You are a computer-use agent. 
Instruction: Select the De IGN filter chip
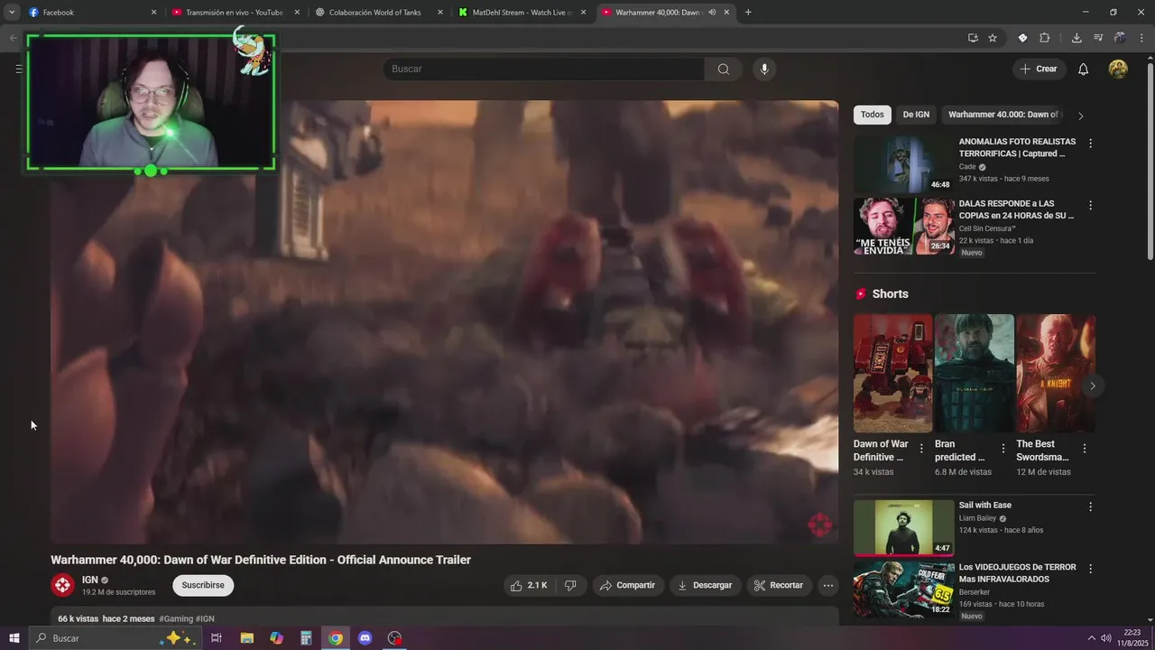(916, 115)
